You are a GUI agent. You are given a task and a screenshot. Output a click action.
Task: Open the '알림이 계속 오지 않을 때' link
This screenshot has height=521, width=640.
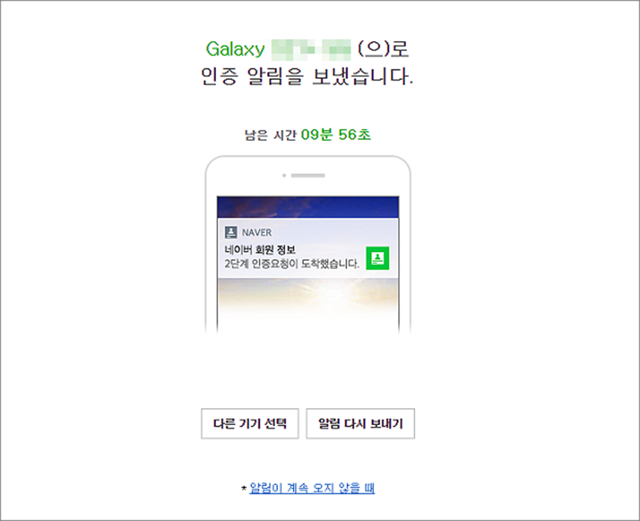click(x=312, y=488)
